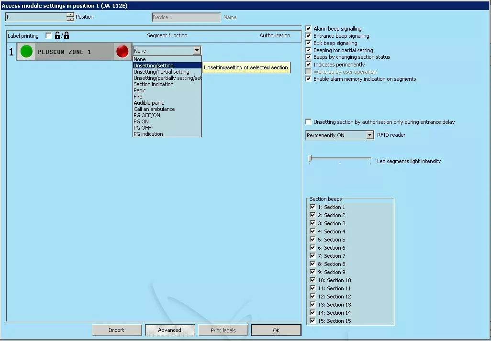Increase Position with the up stepper arrow

pos(70,15)
